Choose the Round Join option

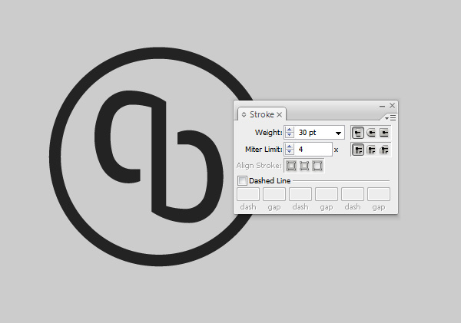371,150
